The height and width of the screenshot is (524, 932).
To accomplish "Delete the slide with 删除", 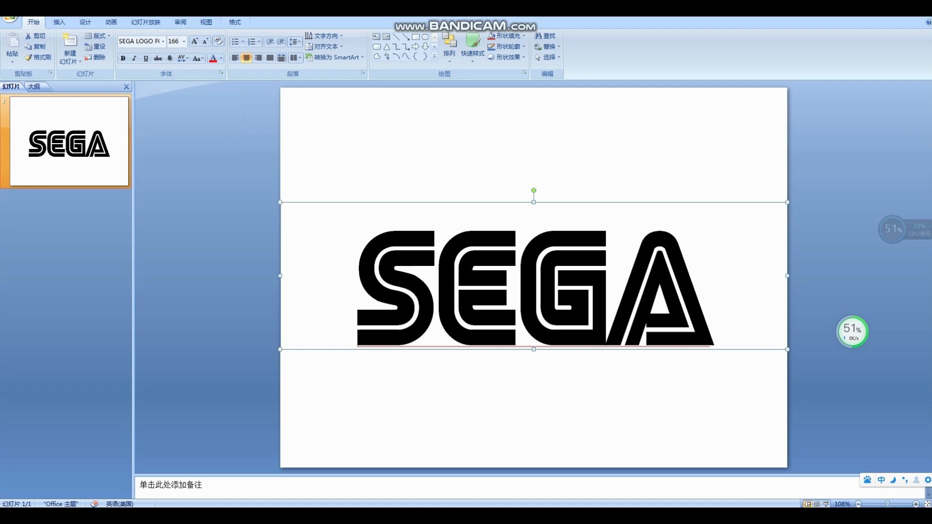I will click(x=95, y=57).
